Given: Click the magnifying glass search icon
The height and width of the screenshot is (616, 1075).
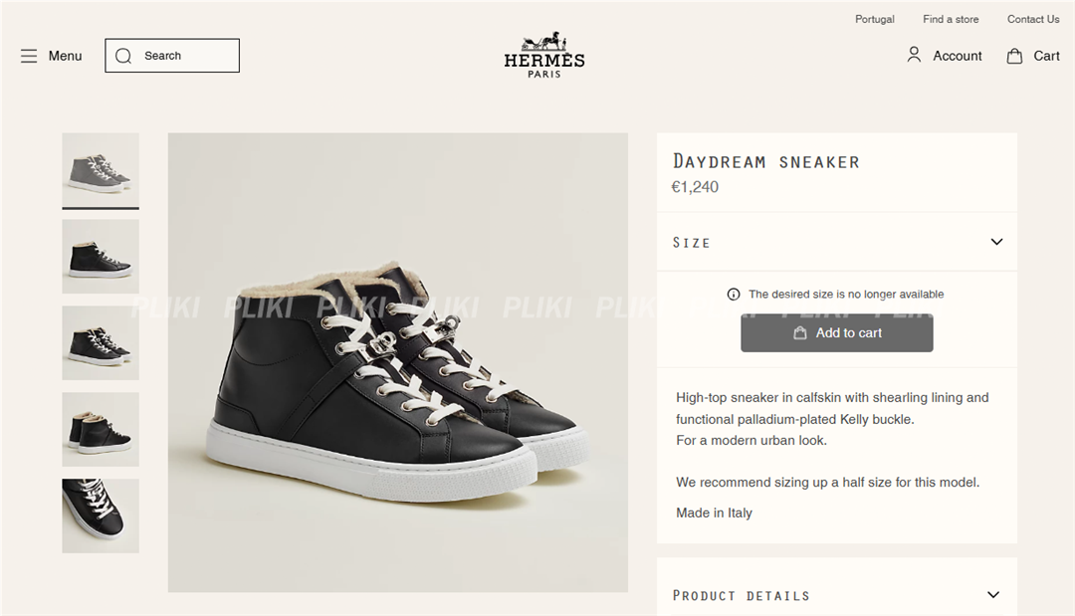Looking at the screenshot, I should pos(122,55).
